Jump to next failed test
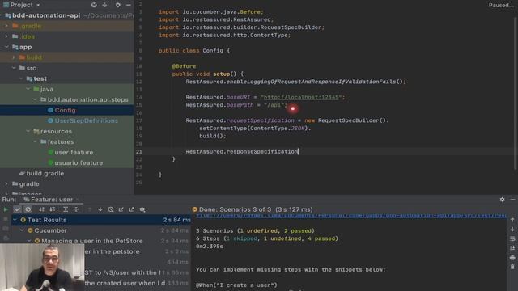The image size is (518, 291). (100, 209)
